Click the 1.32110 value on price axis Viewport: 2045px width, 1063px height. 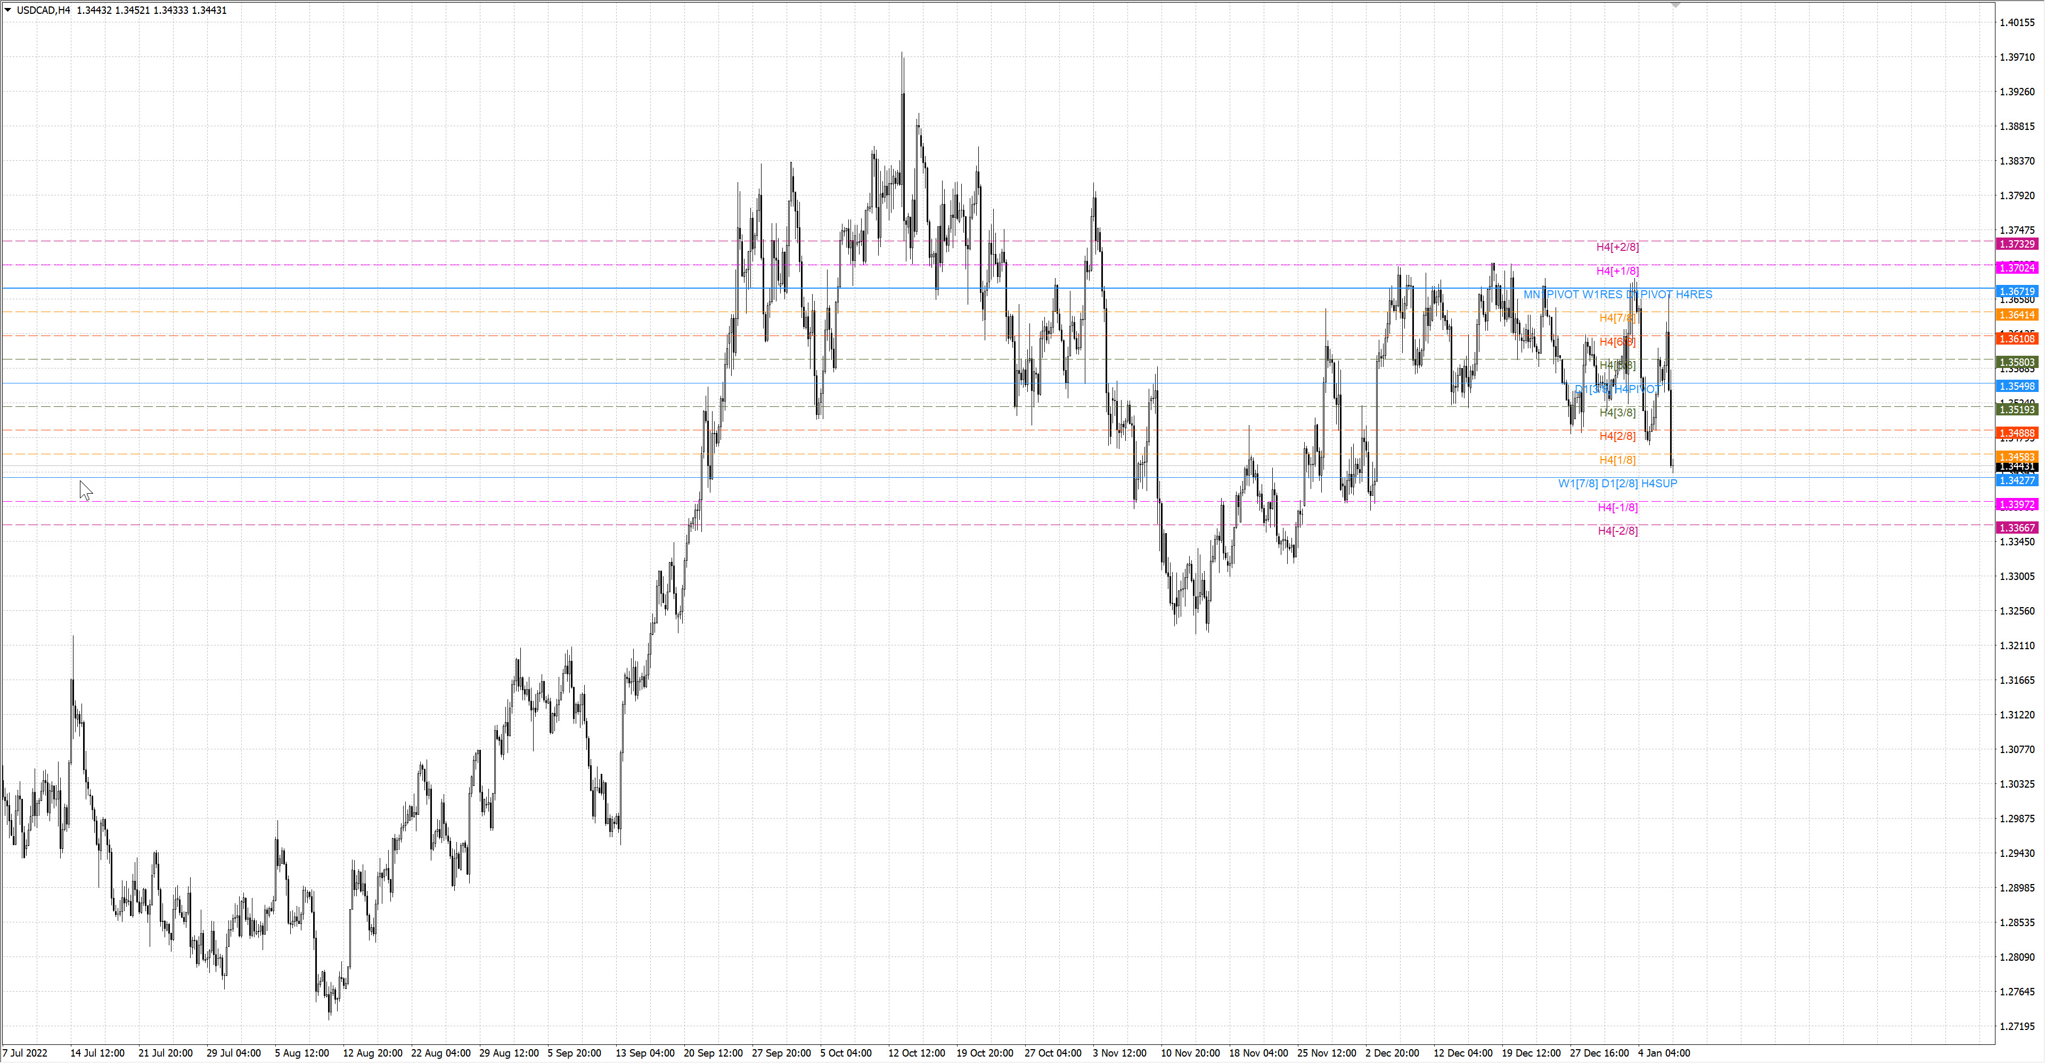pyautogui.click(x=2017, y=645)
